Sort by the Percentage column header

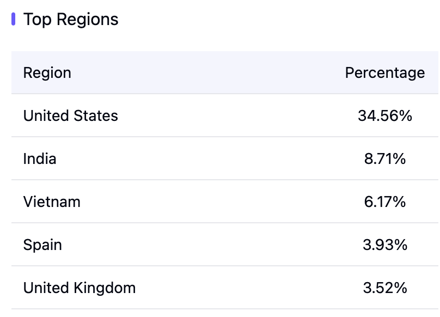pos(384,72)
